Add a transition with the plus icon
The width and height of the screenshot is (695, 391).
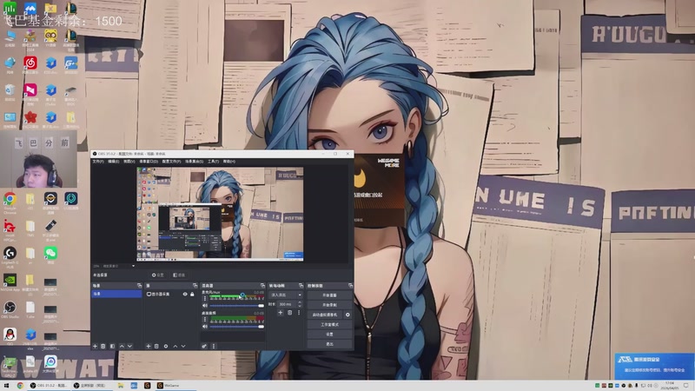point(280,313)
